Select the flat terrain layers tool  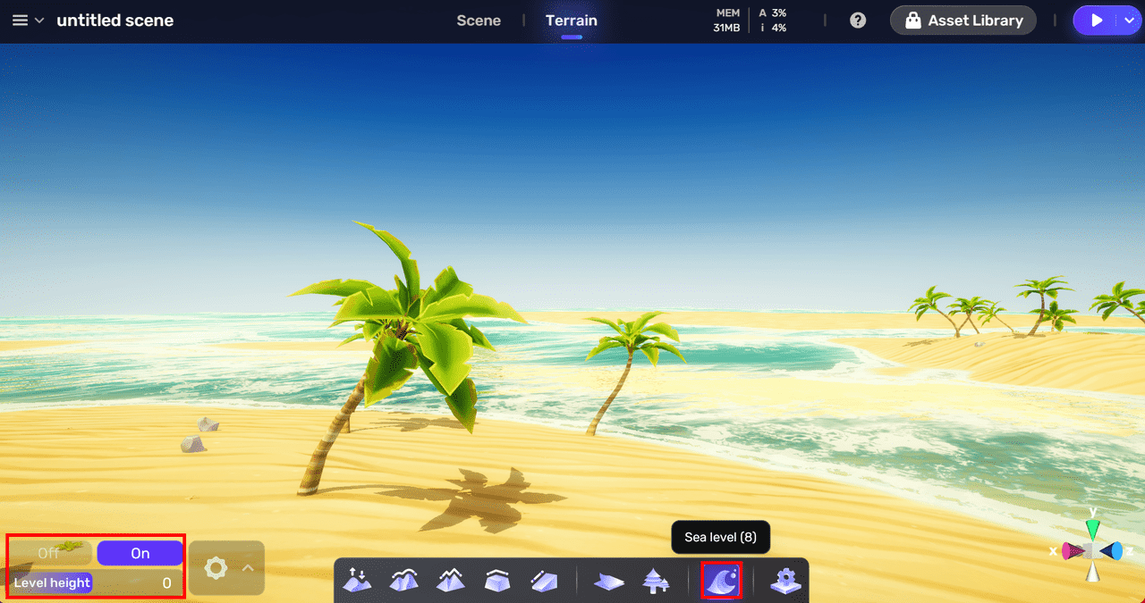pos(609,581)
